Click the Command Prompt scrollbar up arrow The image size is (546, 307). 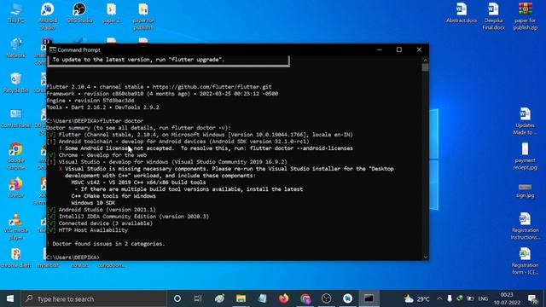[425, 60]
